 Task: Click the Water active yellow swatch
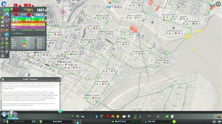(x=24, y=46)
